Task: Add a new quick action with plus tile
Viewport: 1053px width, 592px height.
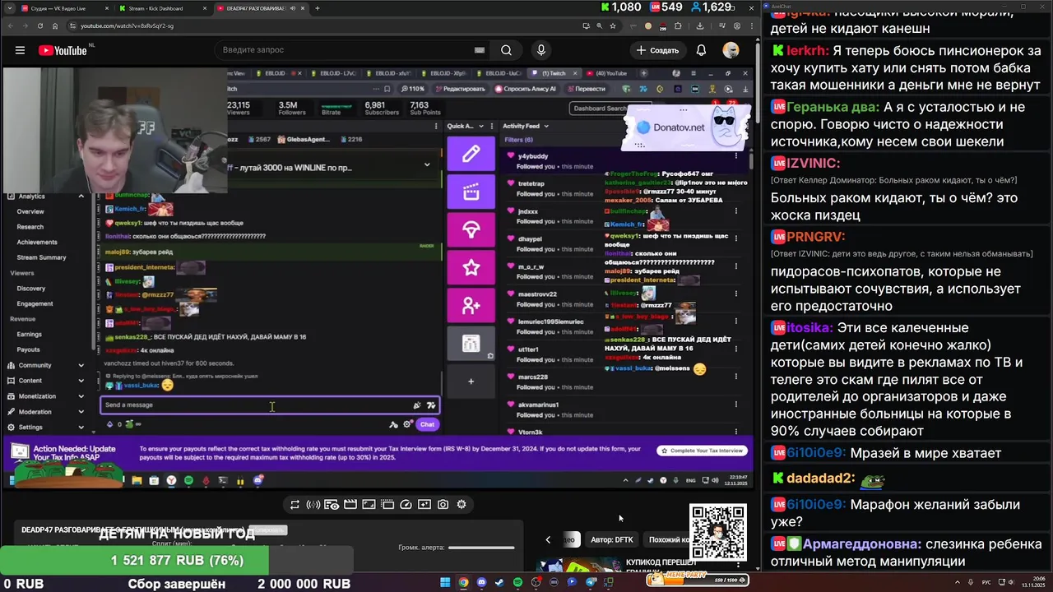Action: coord(471,381)
